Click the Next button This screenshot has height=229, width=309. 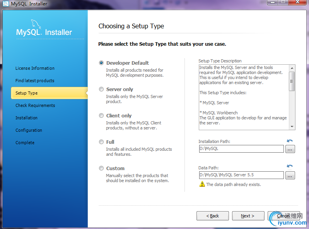tap(248, 216)
